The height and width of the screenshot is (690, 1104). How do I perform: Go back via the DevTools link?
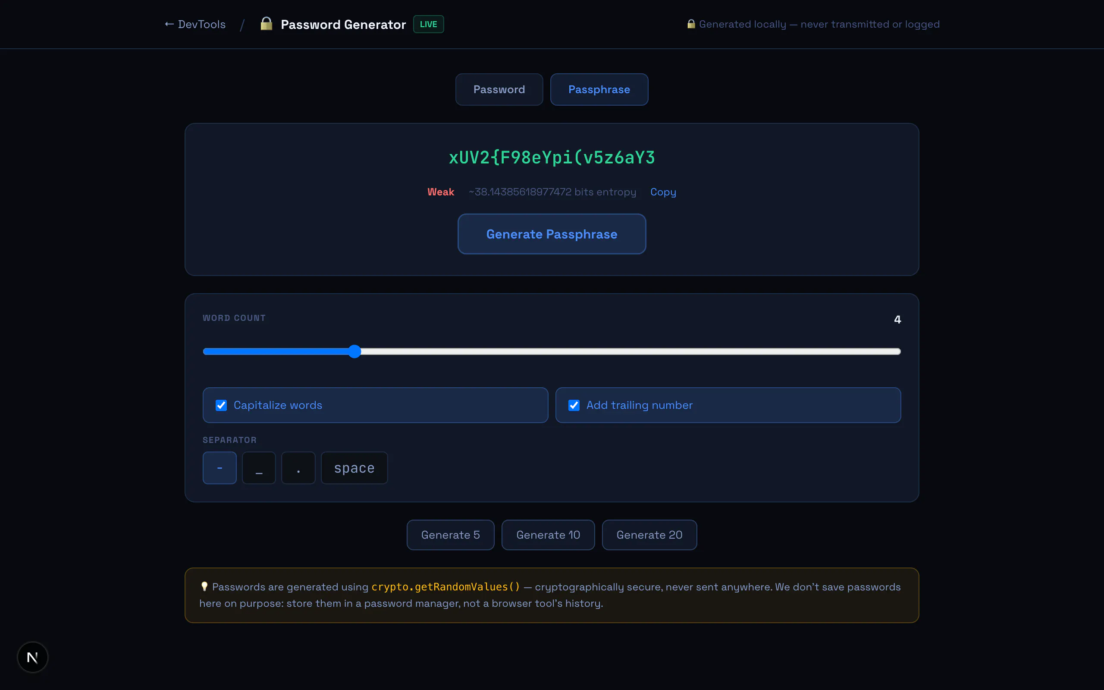[x=195, y=24]
